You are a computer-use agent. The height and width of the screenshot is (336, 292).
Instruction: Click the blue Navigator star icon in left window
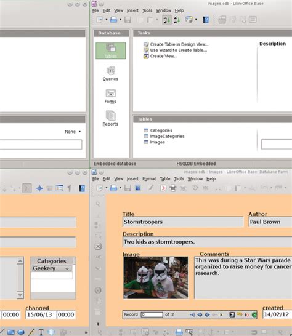[x=39, y=188]
